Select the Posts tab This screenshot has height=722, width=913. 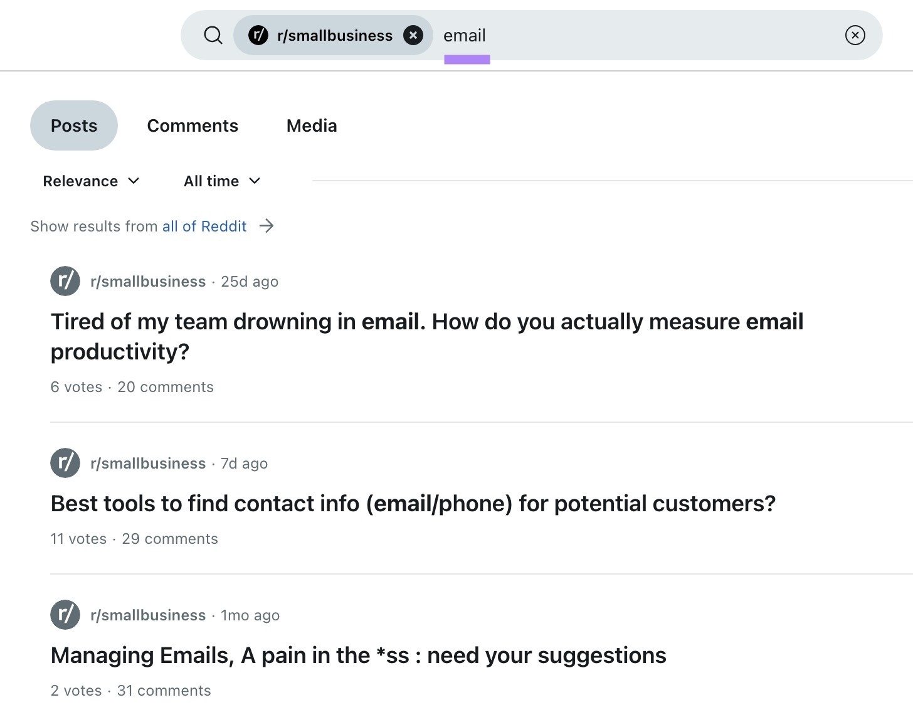click(x=73, y=125)
